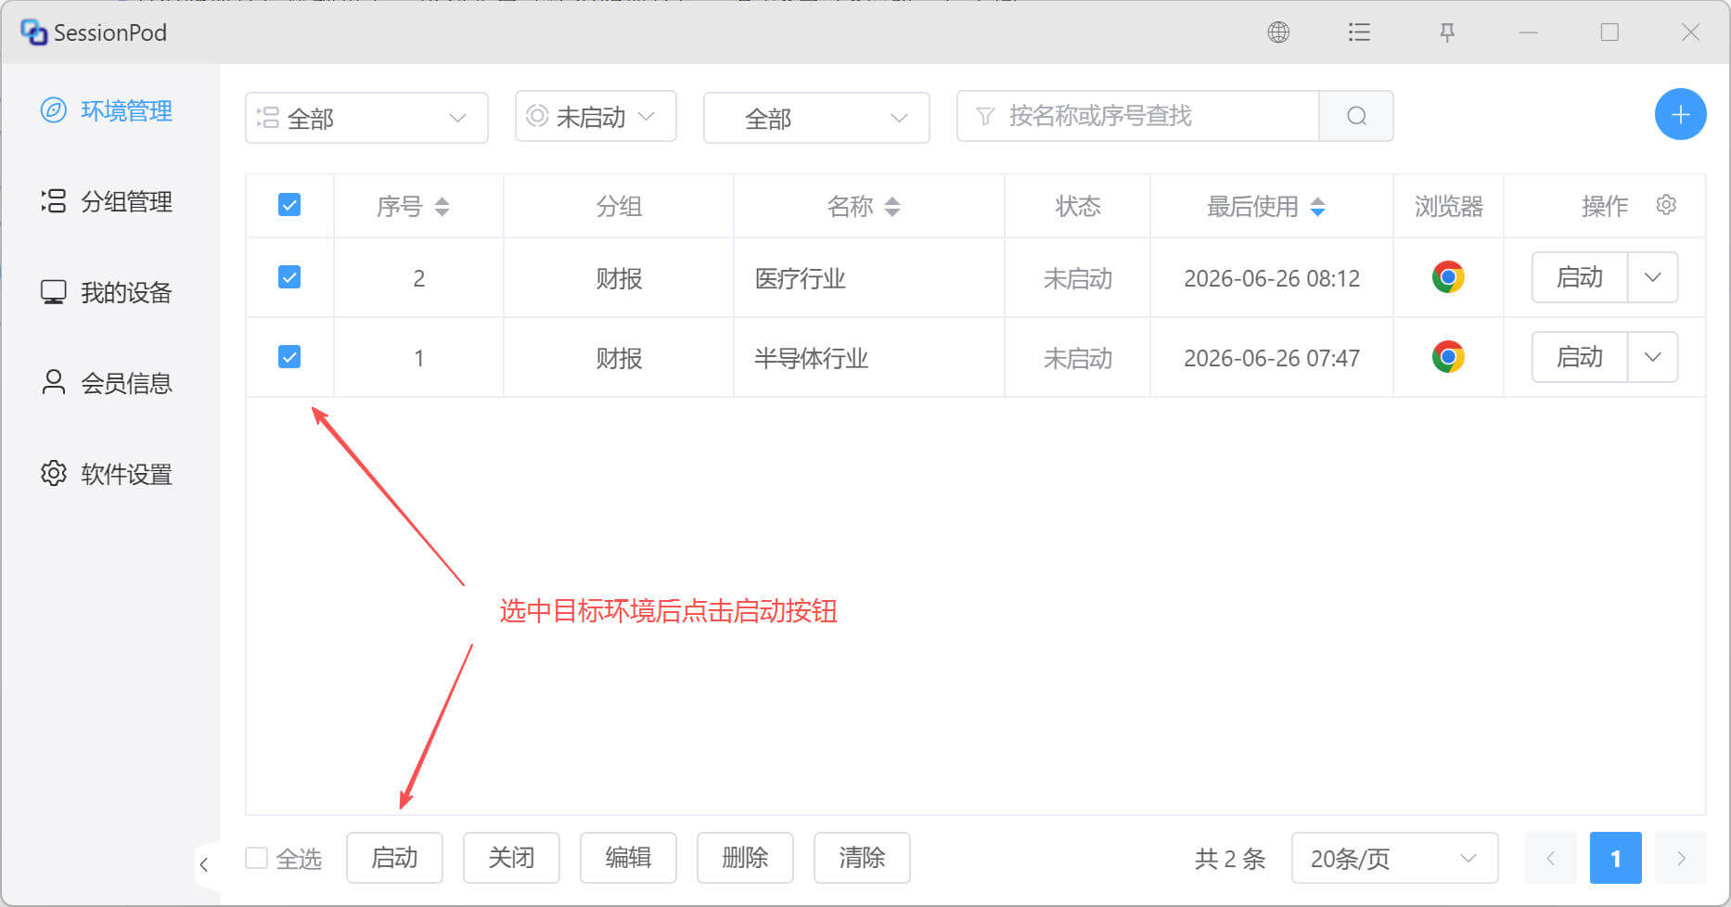The width and height of the screenshot is (1731, 907).
Task: Open 会员信息 in the sidebar
Action: coord(108,383)
